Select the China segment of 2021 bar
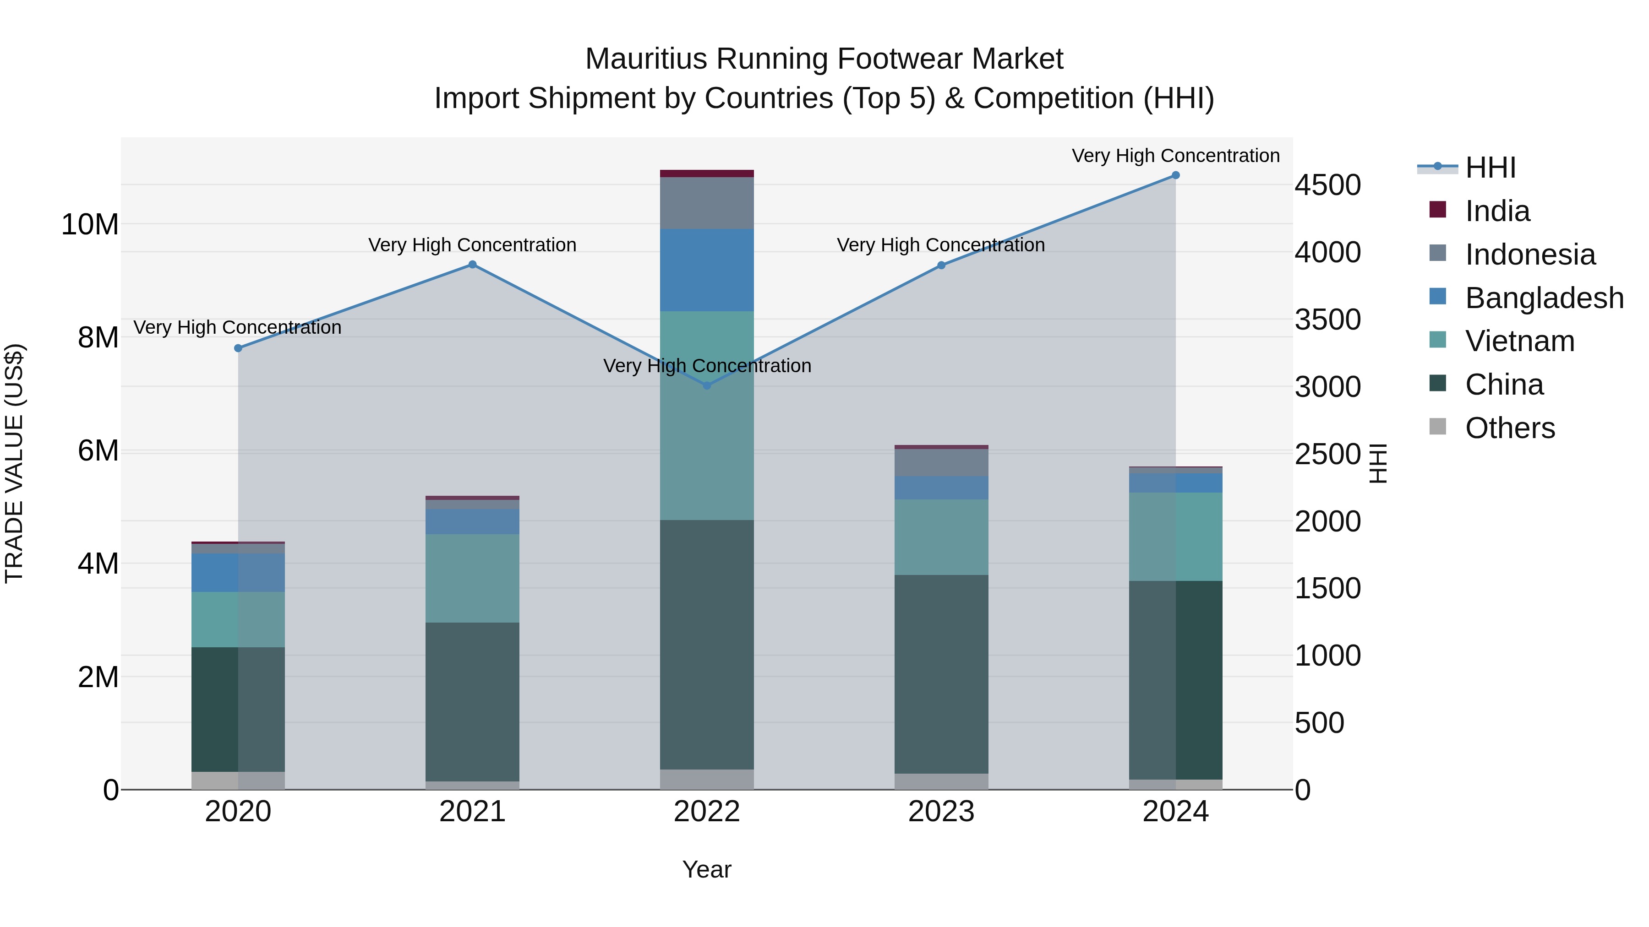 pyautogui.click(x=472, y=702)
